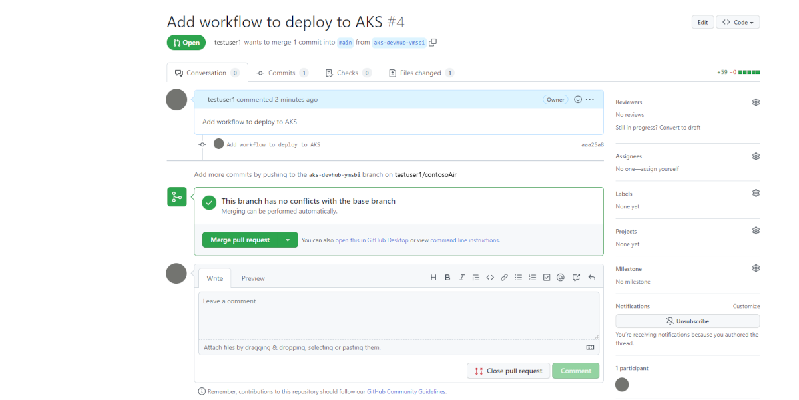Insert a numbered list in the editor

tap(532, 277)
